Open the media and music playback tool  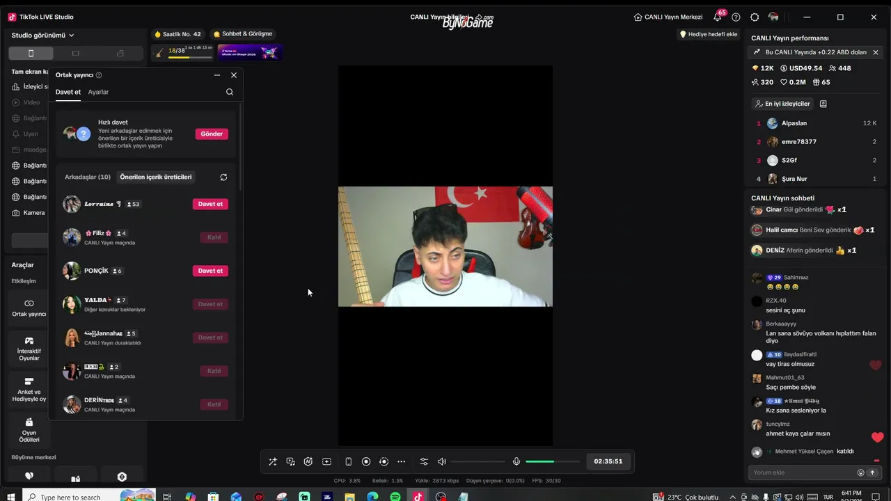(291, 461)
